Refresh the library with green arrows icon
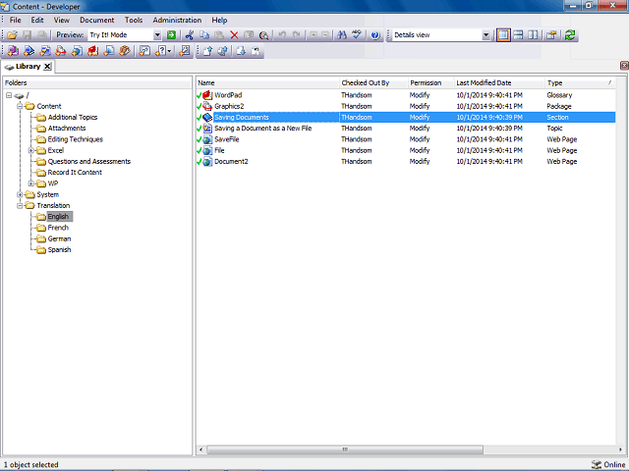 [570, 35]
